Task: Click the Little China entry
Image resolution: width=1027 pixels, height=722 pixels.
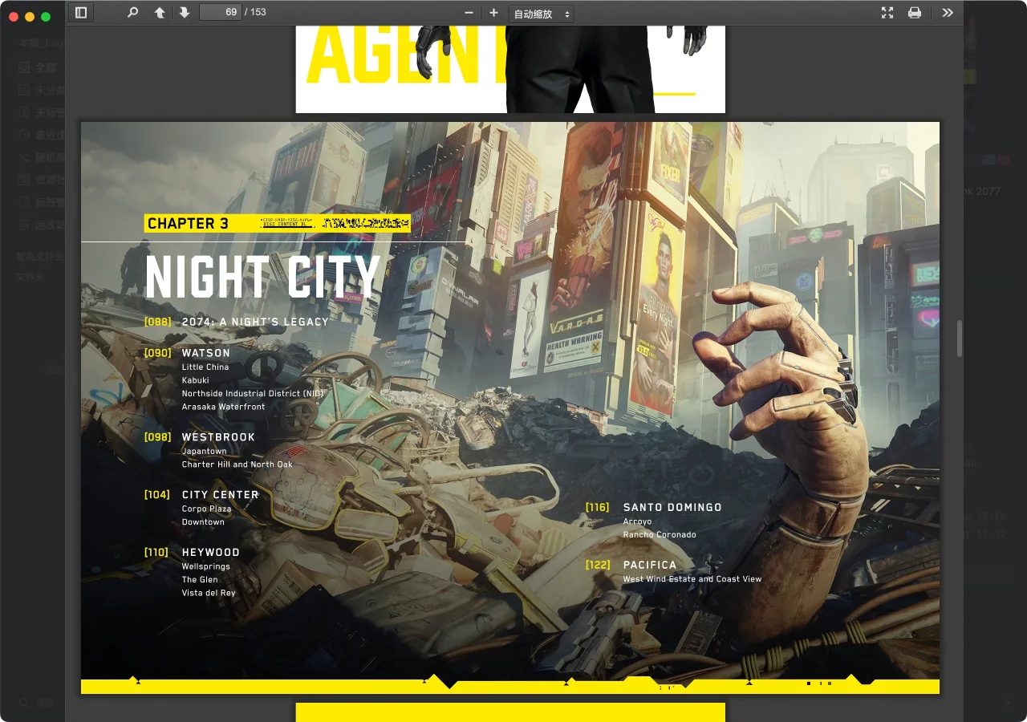Action: (205, 367)
